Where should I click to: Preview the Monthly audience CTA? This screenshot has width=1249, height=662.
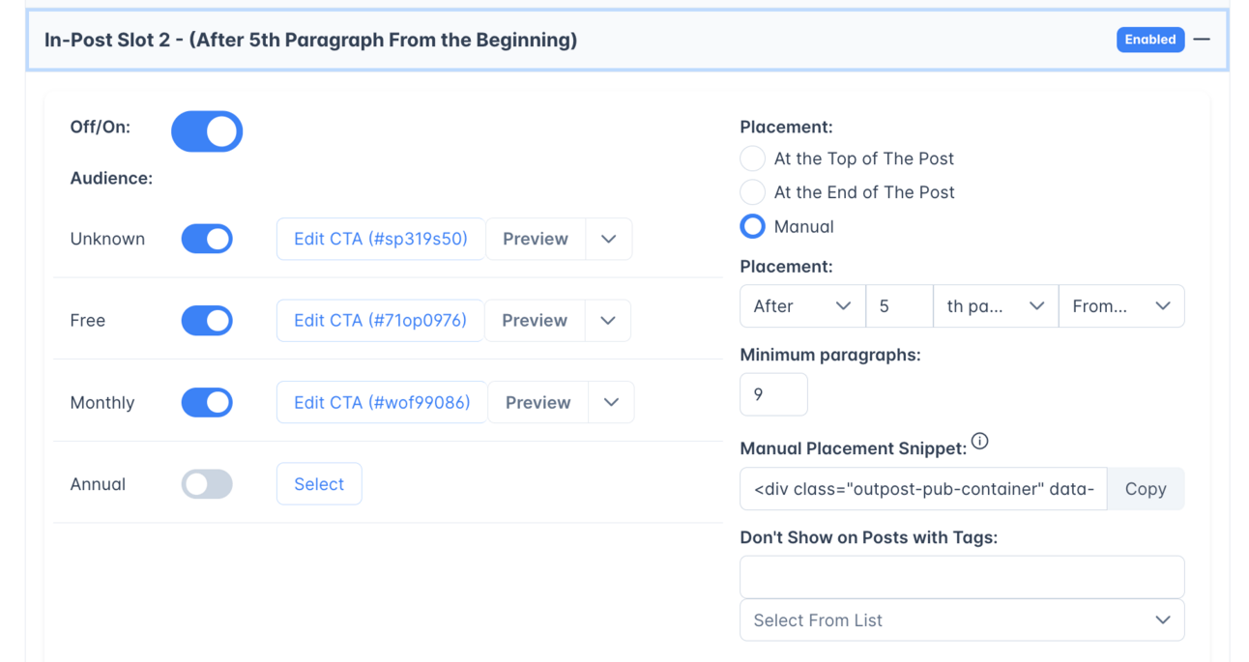tap(537, 402)
